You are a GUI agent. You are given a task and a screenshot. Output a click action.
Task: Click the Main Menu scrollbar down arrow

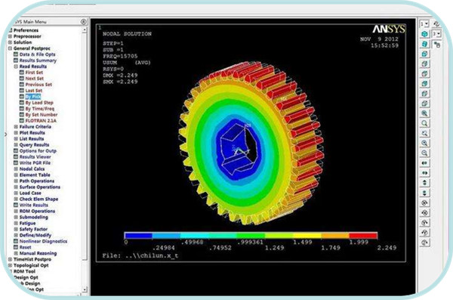tap(84, 289)
